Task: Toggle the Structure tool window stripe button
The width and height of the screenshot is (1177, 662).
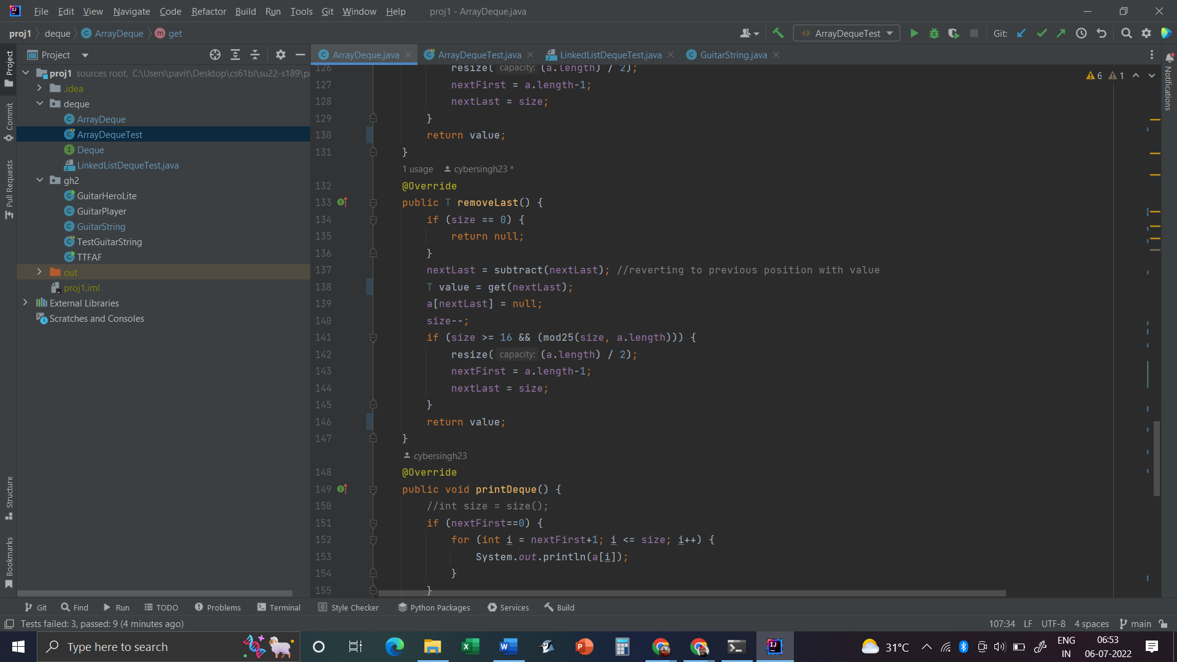Action: coord(9,496)
